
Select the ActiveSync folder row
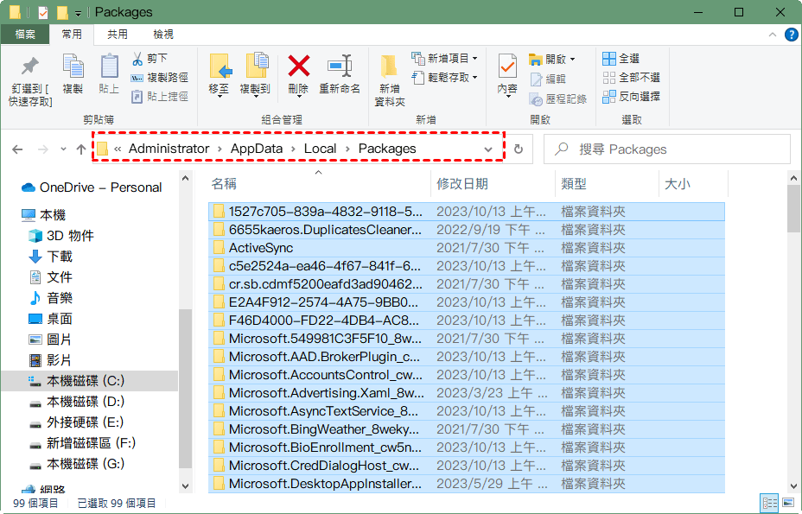tap(467, 248)
